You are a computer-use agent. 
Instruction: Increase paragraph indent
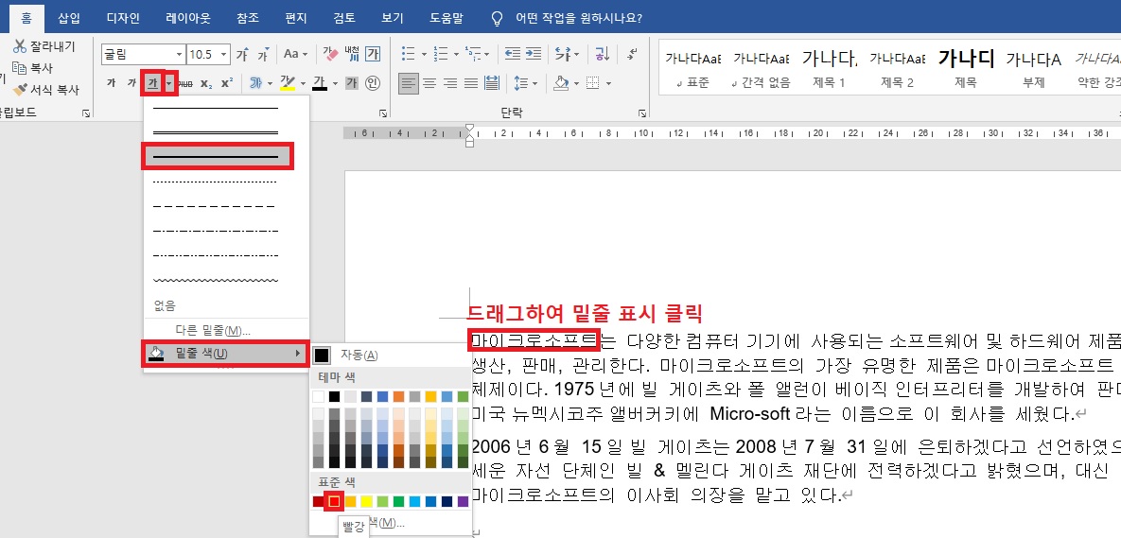(534, 54)
